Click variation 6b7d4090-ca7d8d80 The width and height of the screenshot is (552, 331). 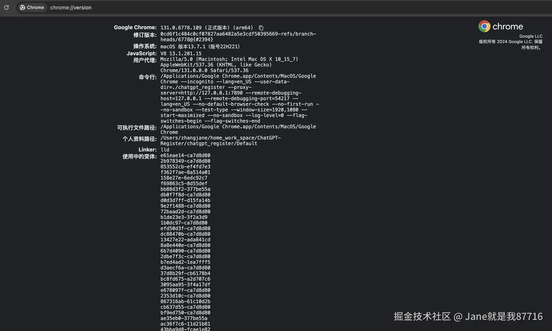[x=185, y=251]
